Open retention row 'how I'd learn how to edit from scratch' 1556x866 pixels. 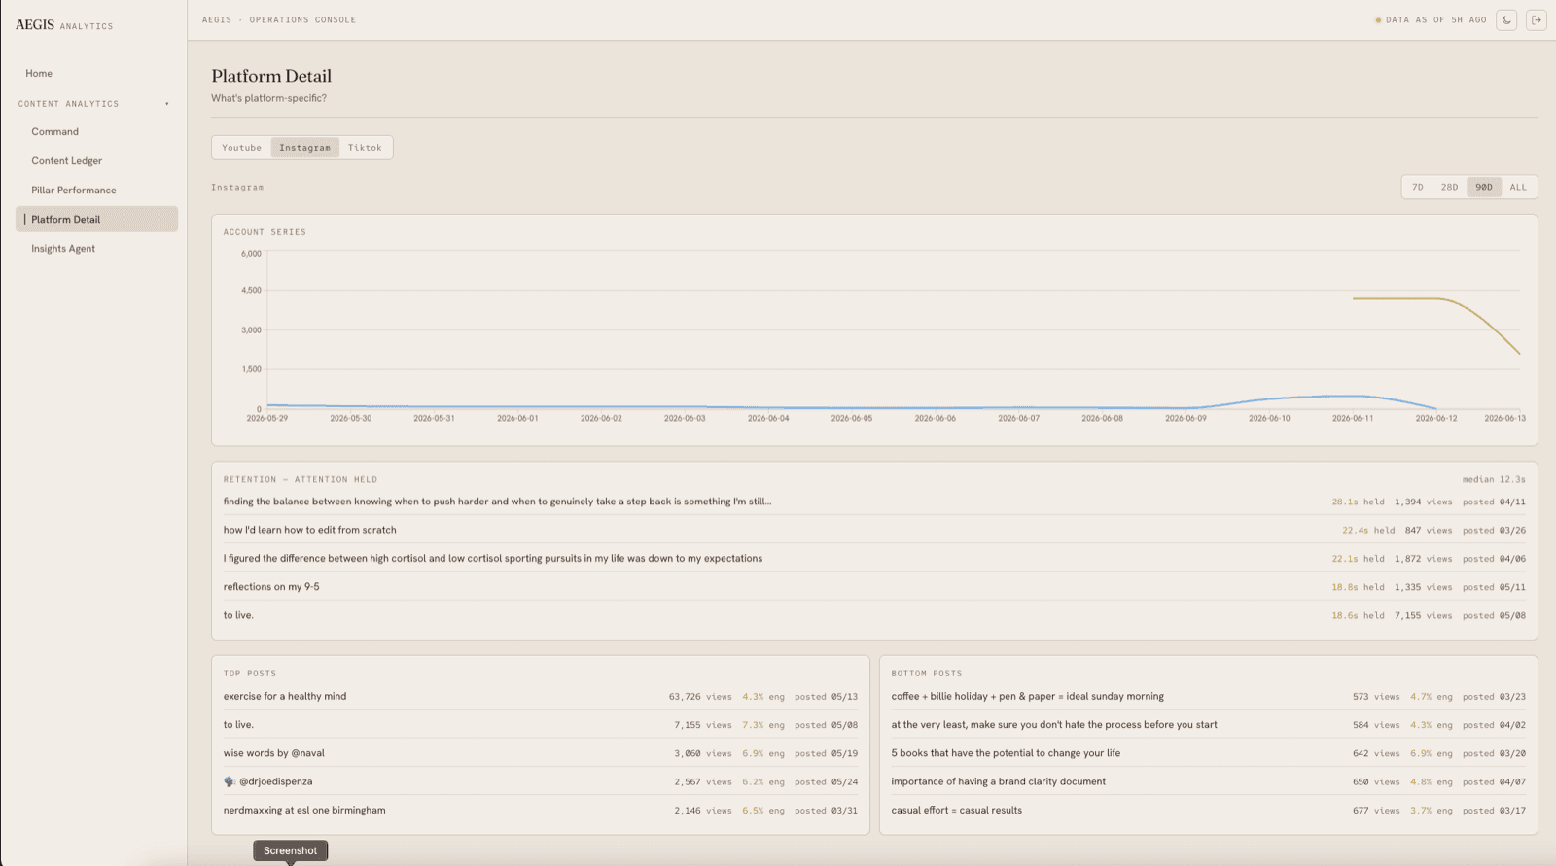point(874,530)
